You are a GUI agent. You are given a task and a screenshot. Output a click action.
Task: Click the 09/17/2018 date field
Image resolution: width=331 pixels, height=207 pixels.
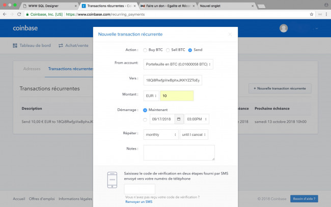coord(162,119)
